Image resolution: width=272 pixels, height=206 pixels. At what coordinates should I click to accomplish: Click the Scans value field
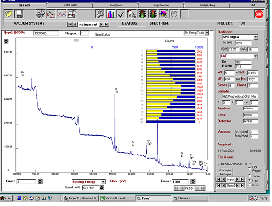click(232, 85)
